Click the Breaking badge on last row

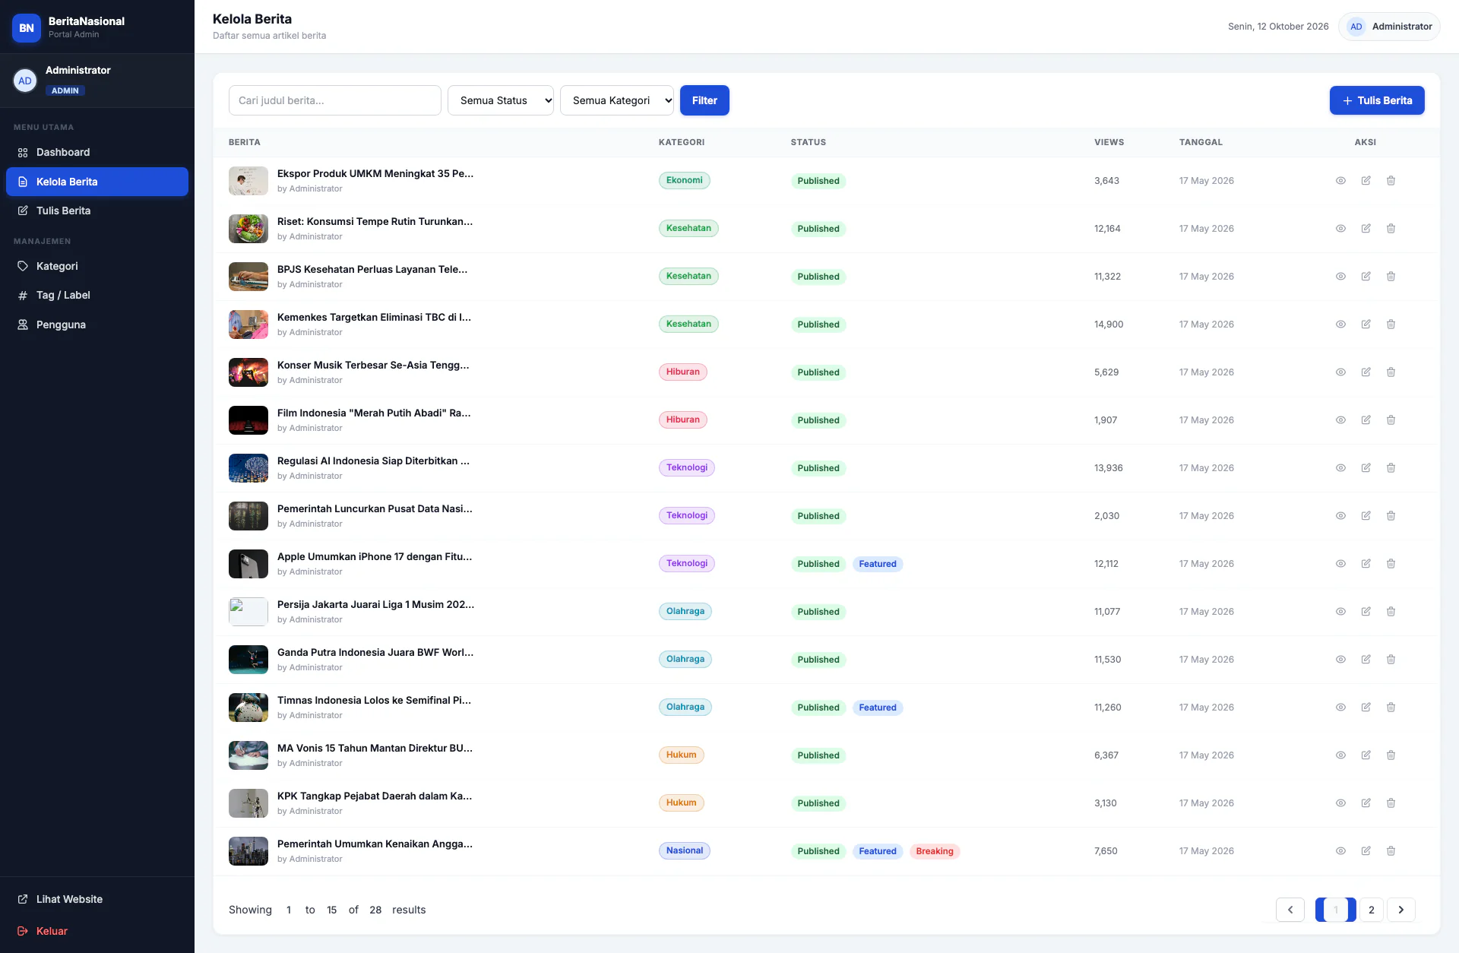[935, 851]
